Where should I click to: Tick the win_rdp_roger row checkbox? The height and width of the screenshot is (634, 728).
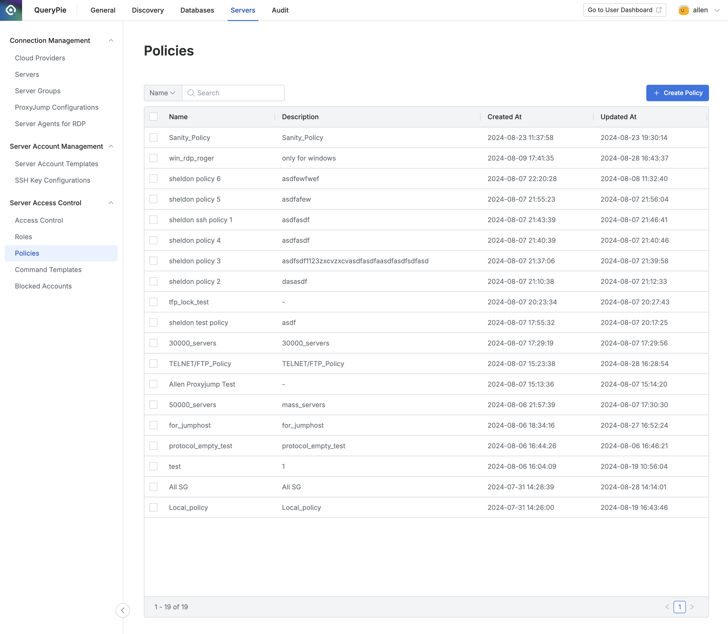(154, 158)
